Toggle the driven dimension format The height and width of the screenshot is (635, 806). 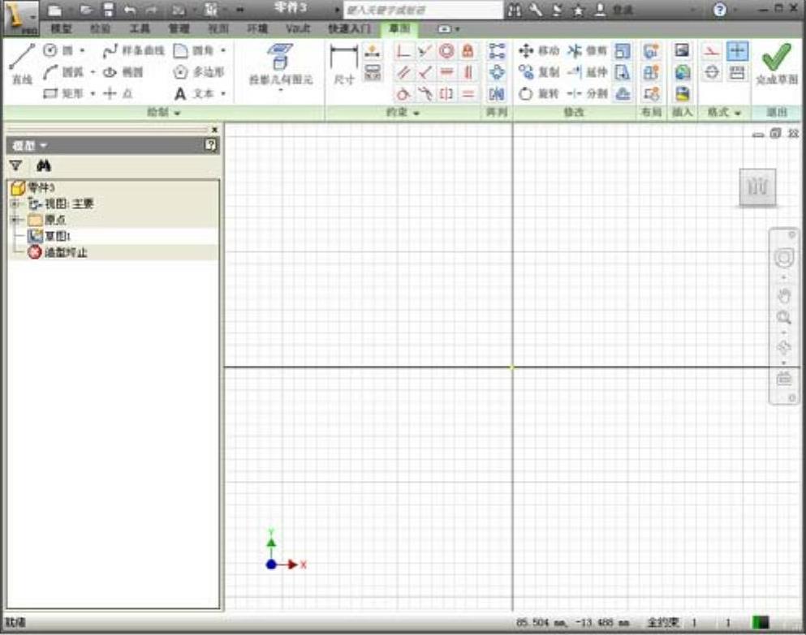point(737,72)
